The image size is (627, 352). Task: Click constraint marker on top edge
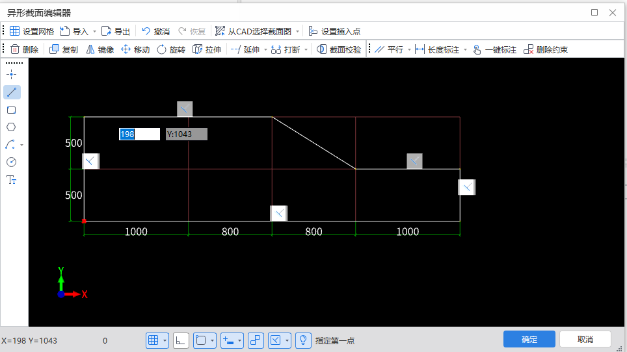pos(185,109)
